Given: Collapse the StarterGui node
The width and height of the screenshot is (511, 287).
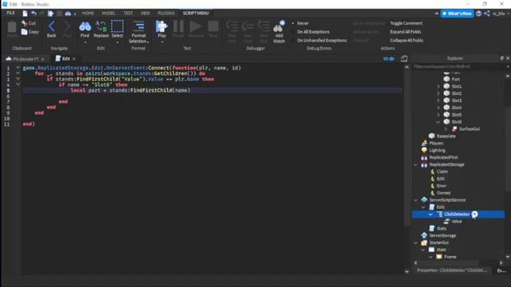Looking at the screenshot, I should [x=416, y=242].
